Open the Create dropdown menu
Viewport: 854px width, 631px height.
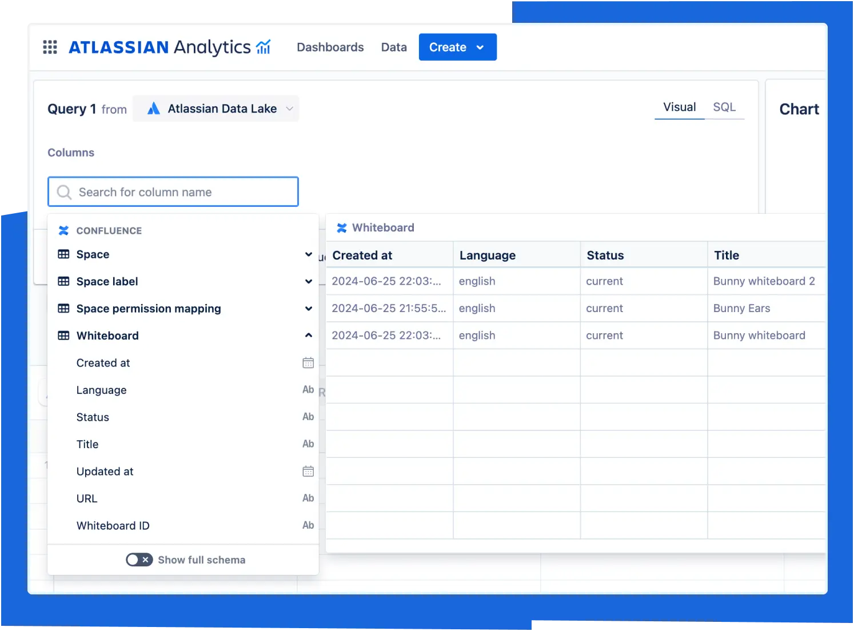tap(457, 47)
